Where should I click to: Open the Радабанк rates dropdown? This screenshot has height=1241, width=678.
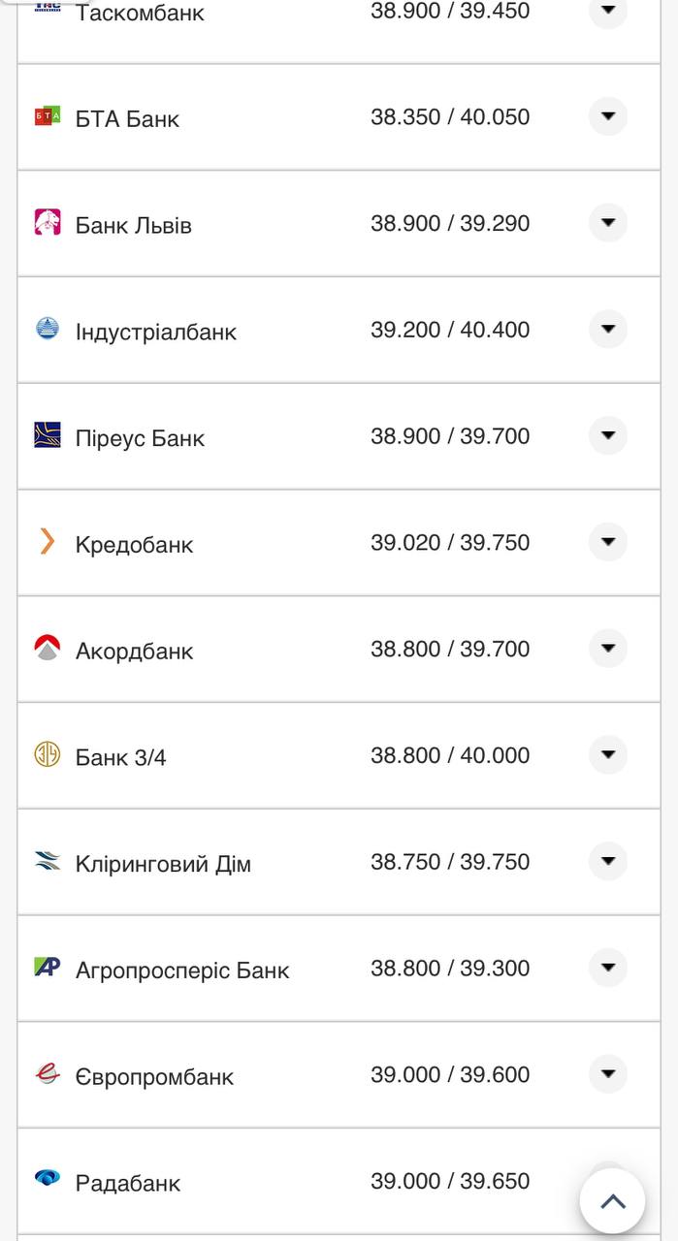point(607,1181)
